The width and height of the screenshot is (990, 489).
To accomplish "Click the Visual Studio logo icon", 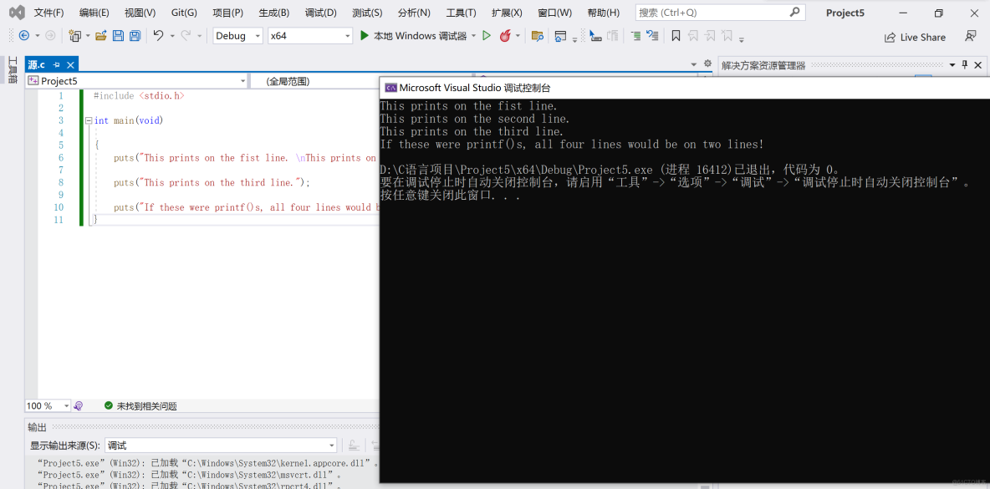I will [x=17, y=13].
